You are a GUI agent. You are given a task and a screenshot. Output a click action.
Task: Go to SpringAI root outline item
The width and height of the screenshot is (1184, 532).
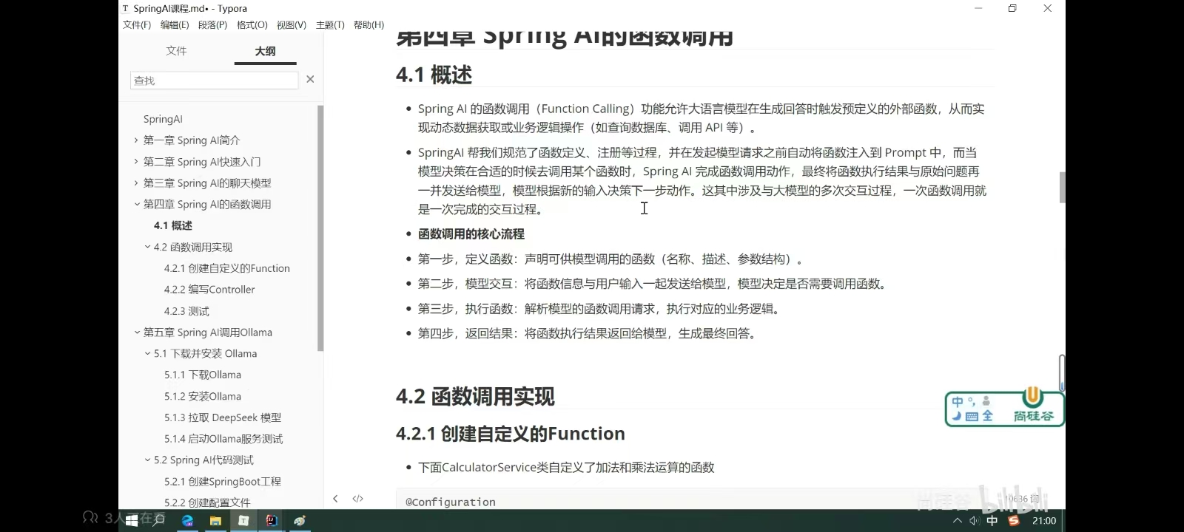pos(163,119)
